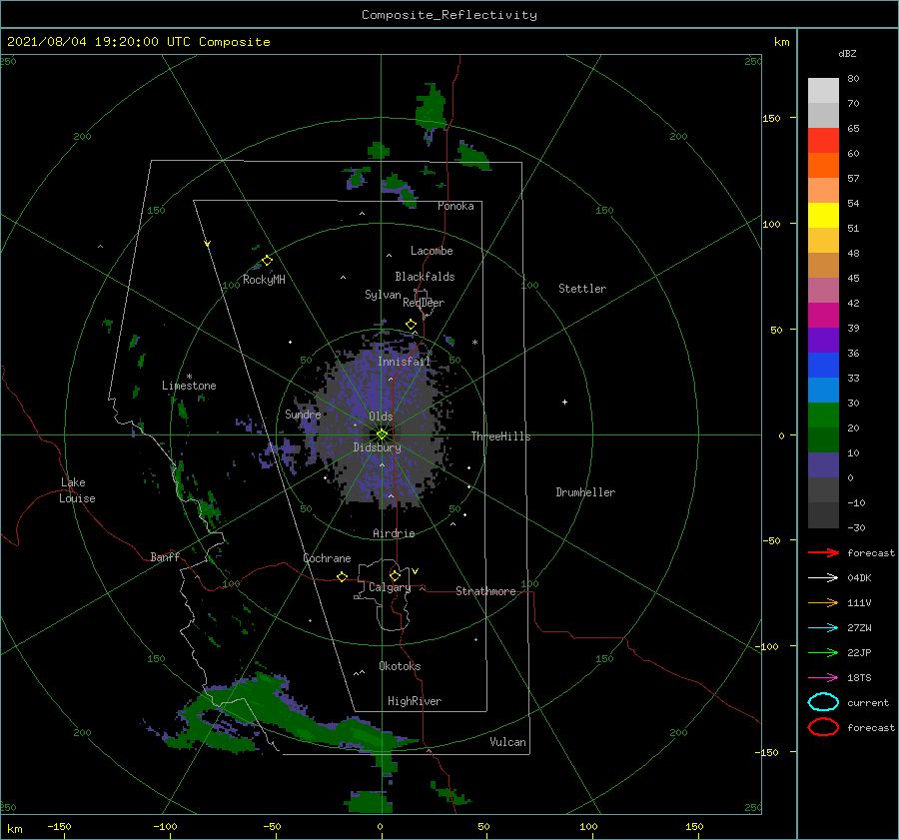Screen dimensions: 899x840
Task: Click the yellow diamond marker near RedDeer
Action: (x=411, y=325)
